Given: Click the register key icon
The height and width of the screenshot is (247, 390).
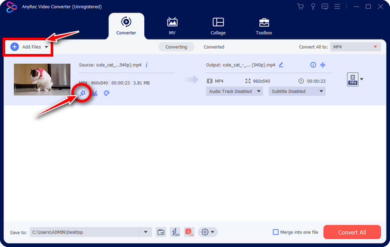Looking at the screenshot, I should (x=313, y=6).
